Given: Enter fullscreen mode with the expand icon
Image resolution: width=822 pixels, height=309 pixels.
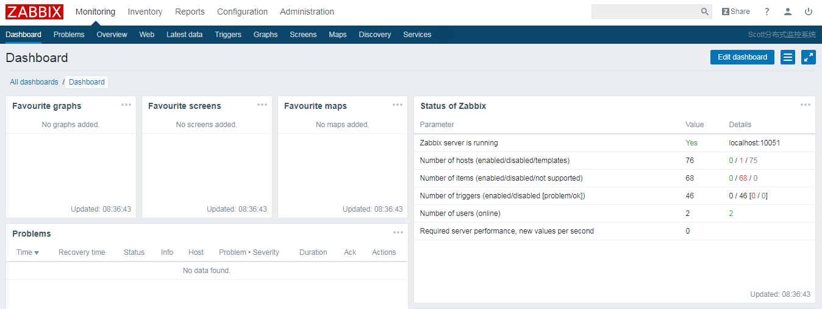Looking at the screenshot, I should point(809,57).
